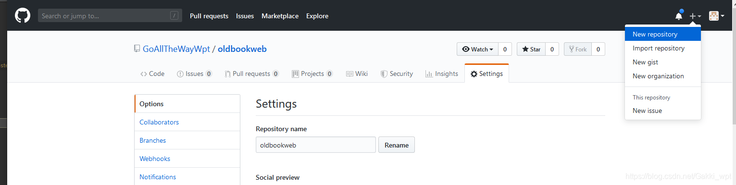Open the Watch dropdown button
The width and height of the screenshot is (736, 185).
477,49
